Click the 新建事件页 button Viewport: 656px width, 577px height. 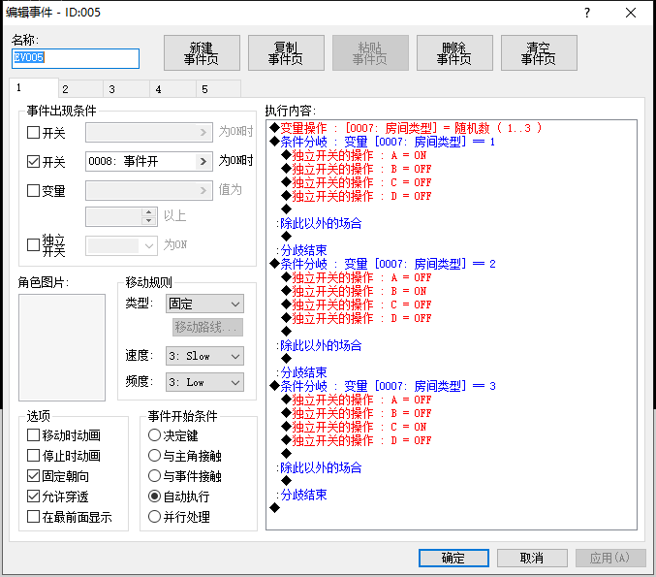pos(202,53)
